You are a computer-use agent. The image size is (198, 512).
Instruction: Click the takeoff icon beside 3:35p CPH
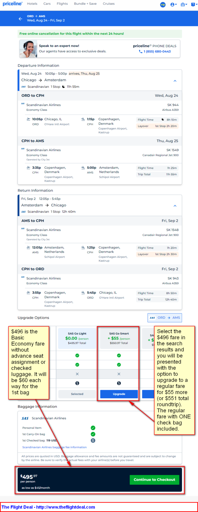[28, 168]
